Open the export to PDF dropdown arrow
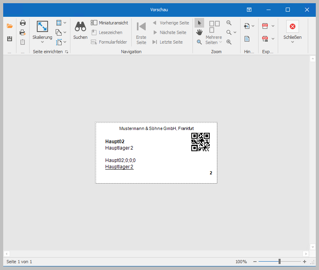This screenshot has height=270, width=319. click(273, 26)
